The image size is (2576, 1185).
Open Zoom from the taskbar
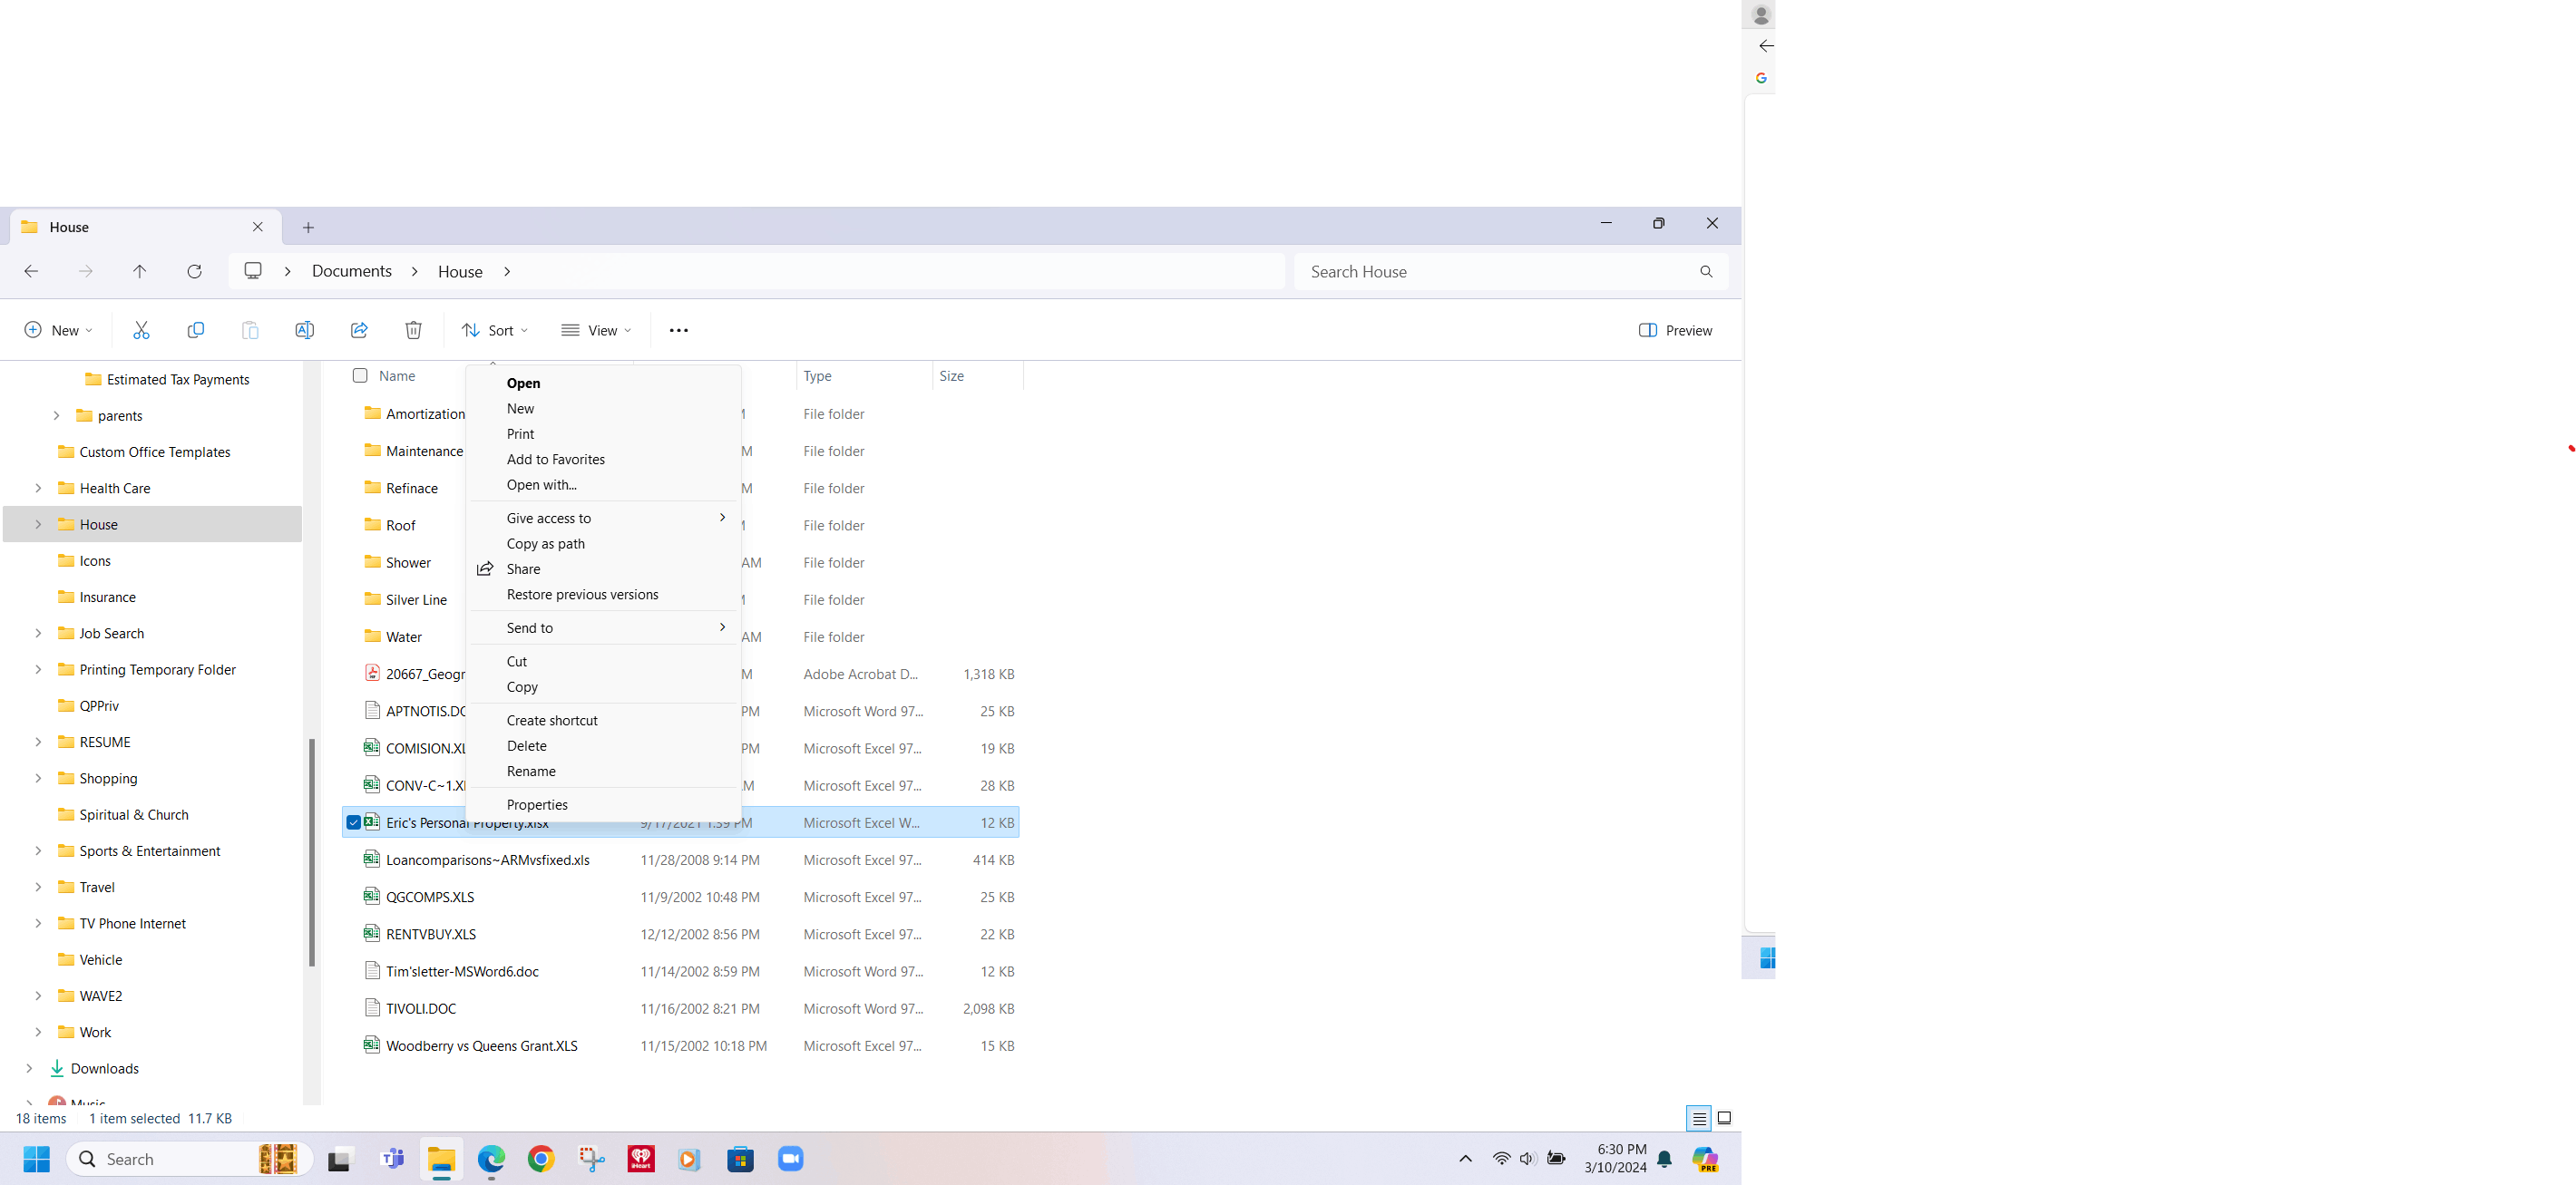coord(790,1159)
